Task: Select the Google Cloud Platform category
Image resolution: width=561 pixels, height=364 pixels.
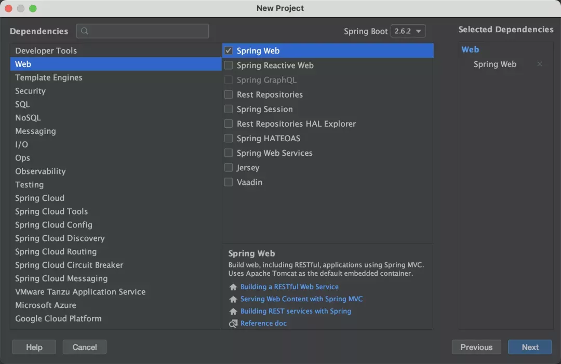Action: [116, 319]
